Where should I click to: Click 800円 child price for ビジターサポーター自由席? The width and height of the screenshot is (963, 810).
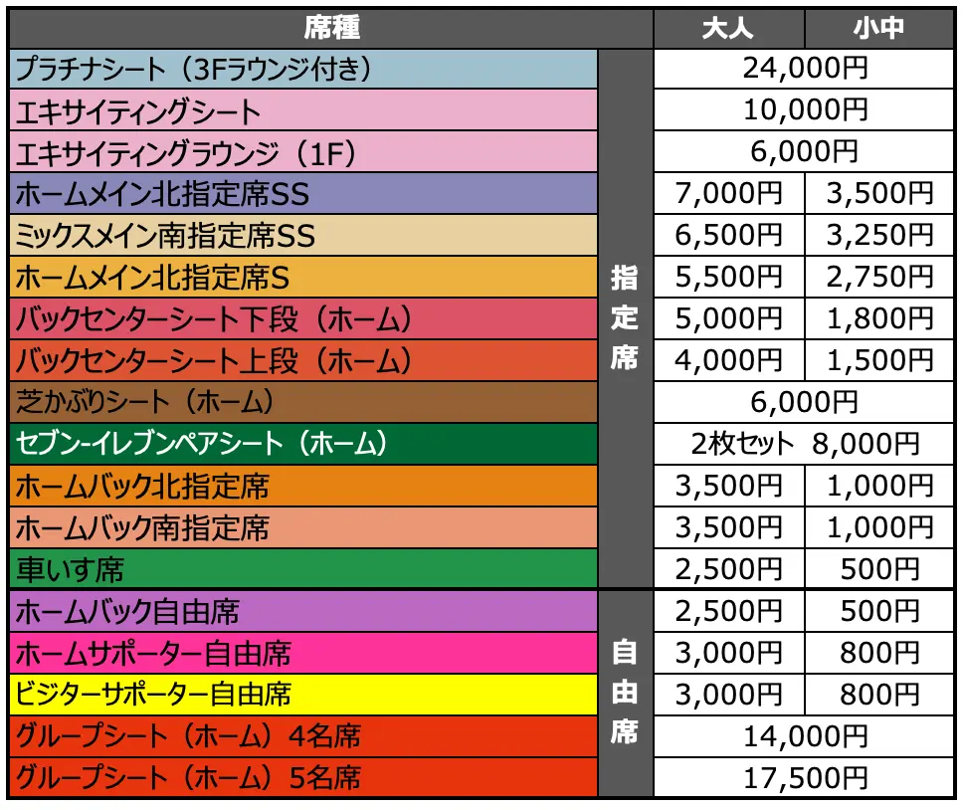(x=879, y=695)
